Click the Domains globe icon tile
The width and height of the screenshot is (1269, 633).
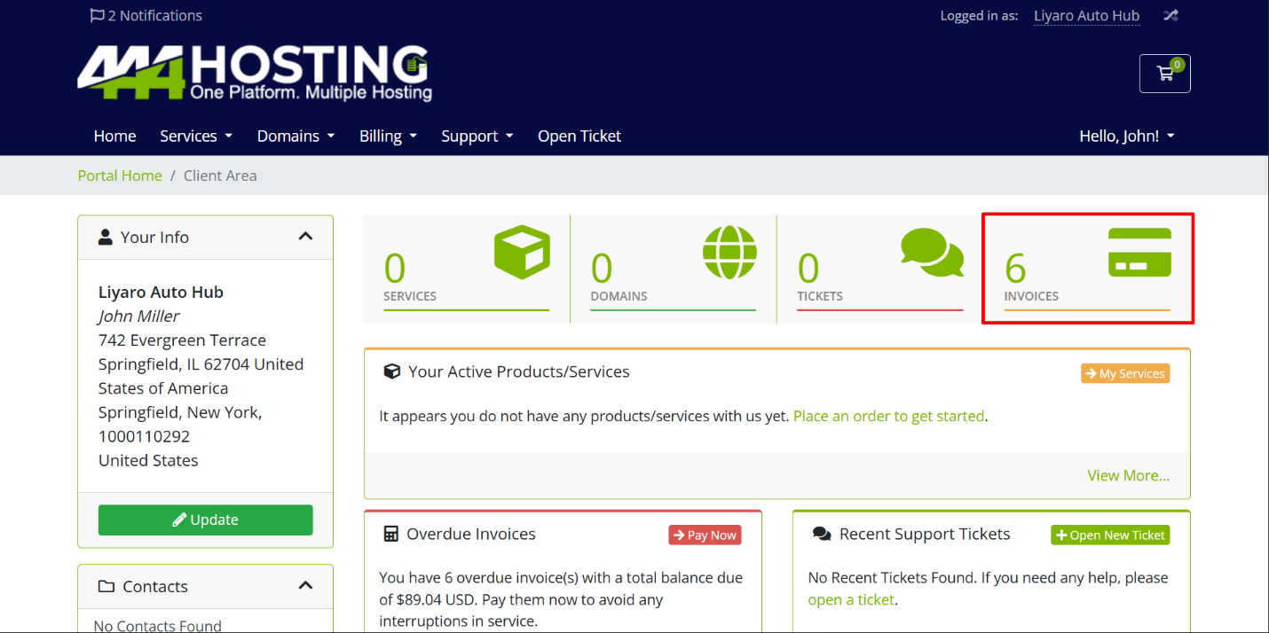tap(674, 269)
